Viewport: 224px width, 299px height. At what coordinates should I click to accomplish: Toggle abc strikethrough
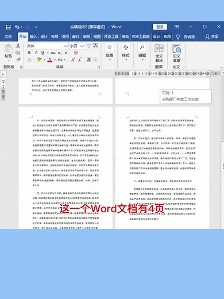53,53
